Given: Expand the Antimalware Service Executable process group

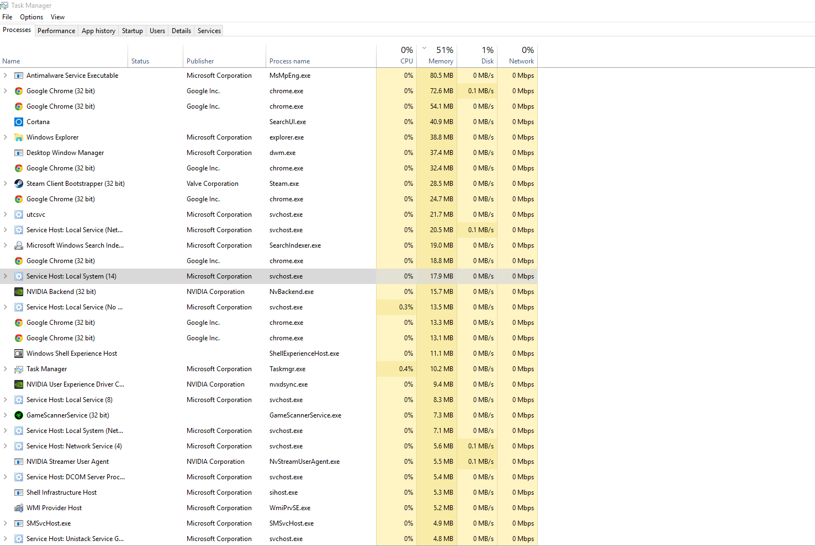Looking at the screenshot, I should 6,76.
